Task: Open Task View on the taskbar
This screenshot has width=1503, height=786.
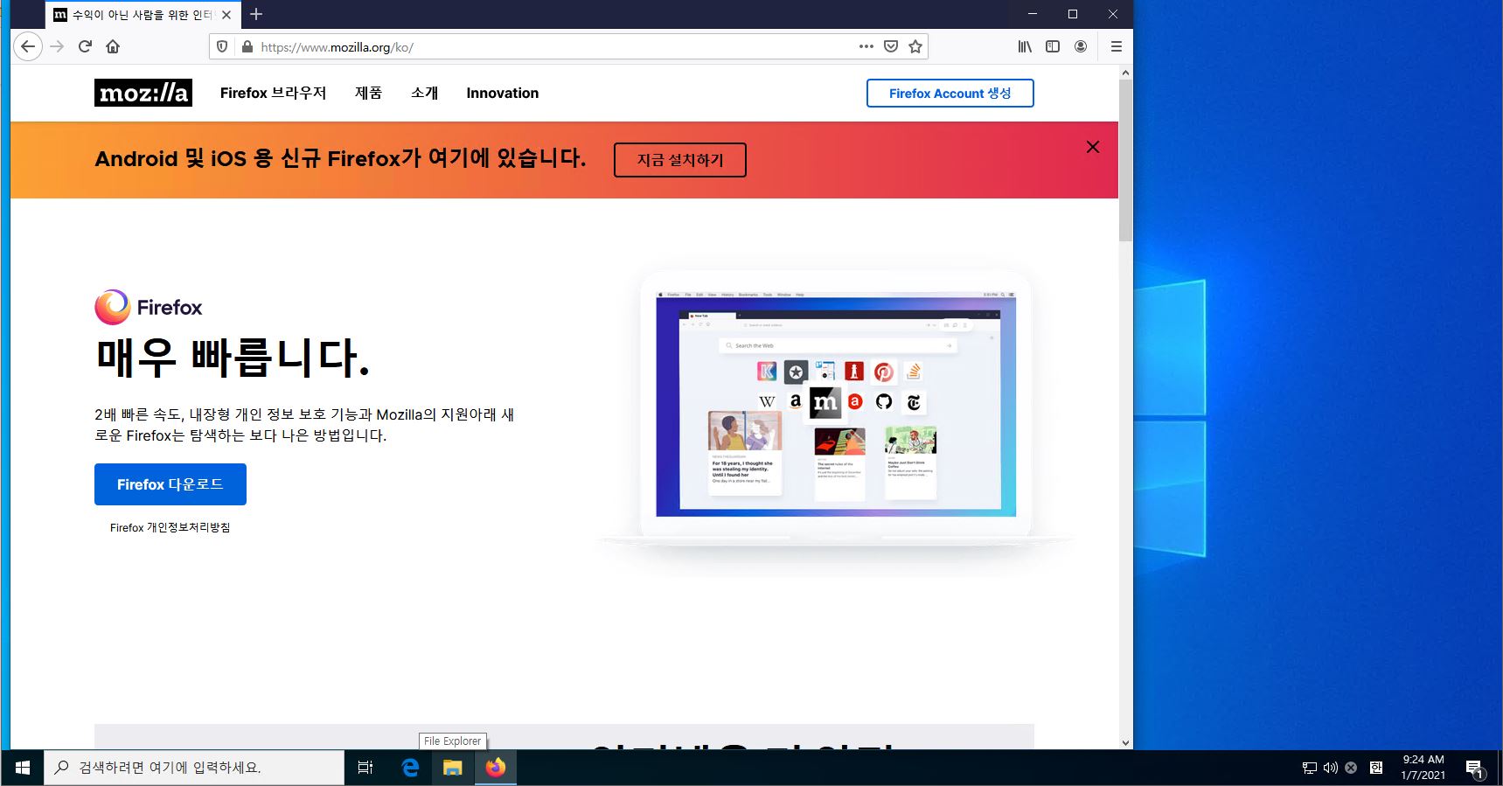Action: [x=365, y=768]
